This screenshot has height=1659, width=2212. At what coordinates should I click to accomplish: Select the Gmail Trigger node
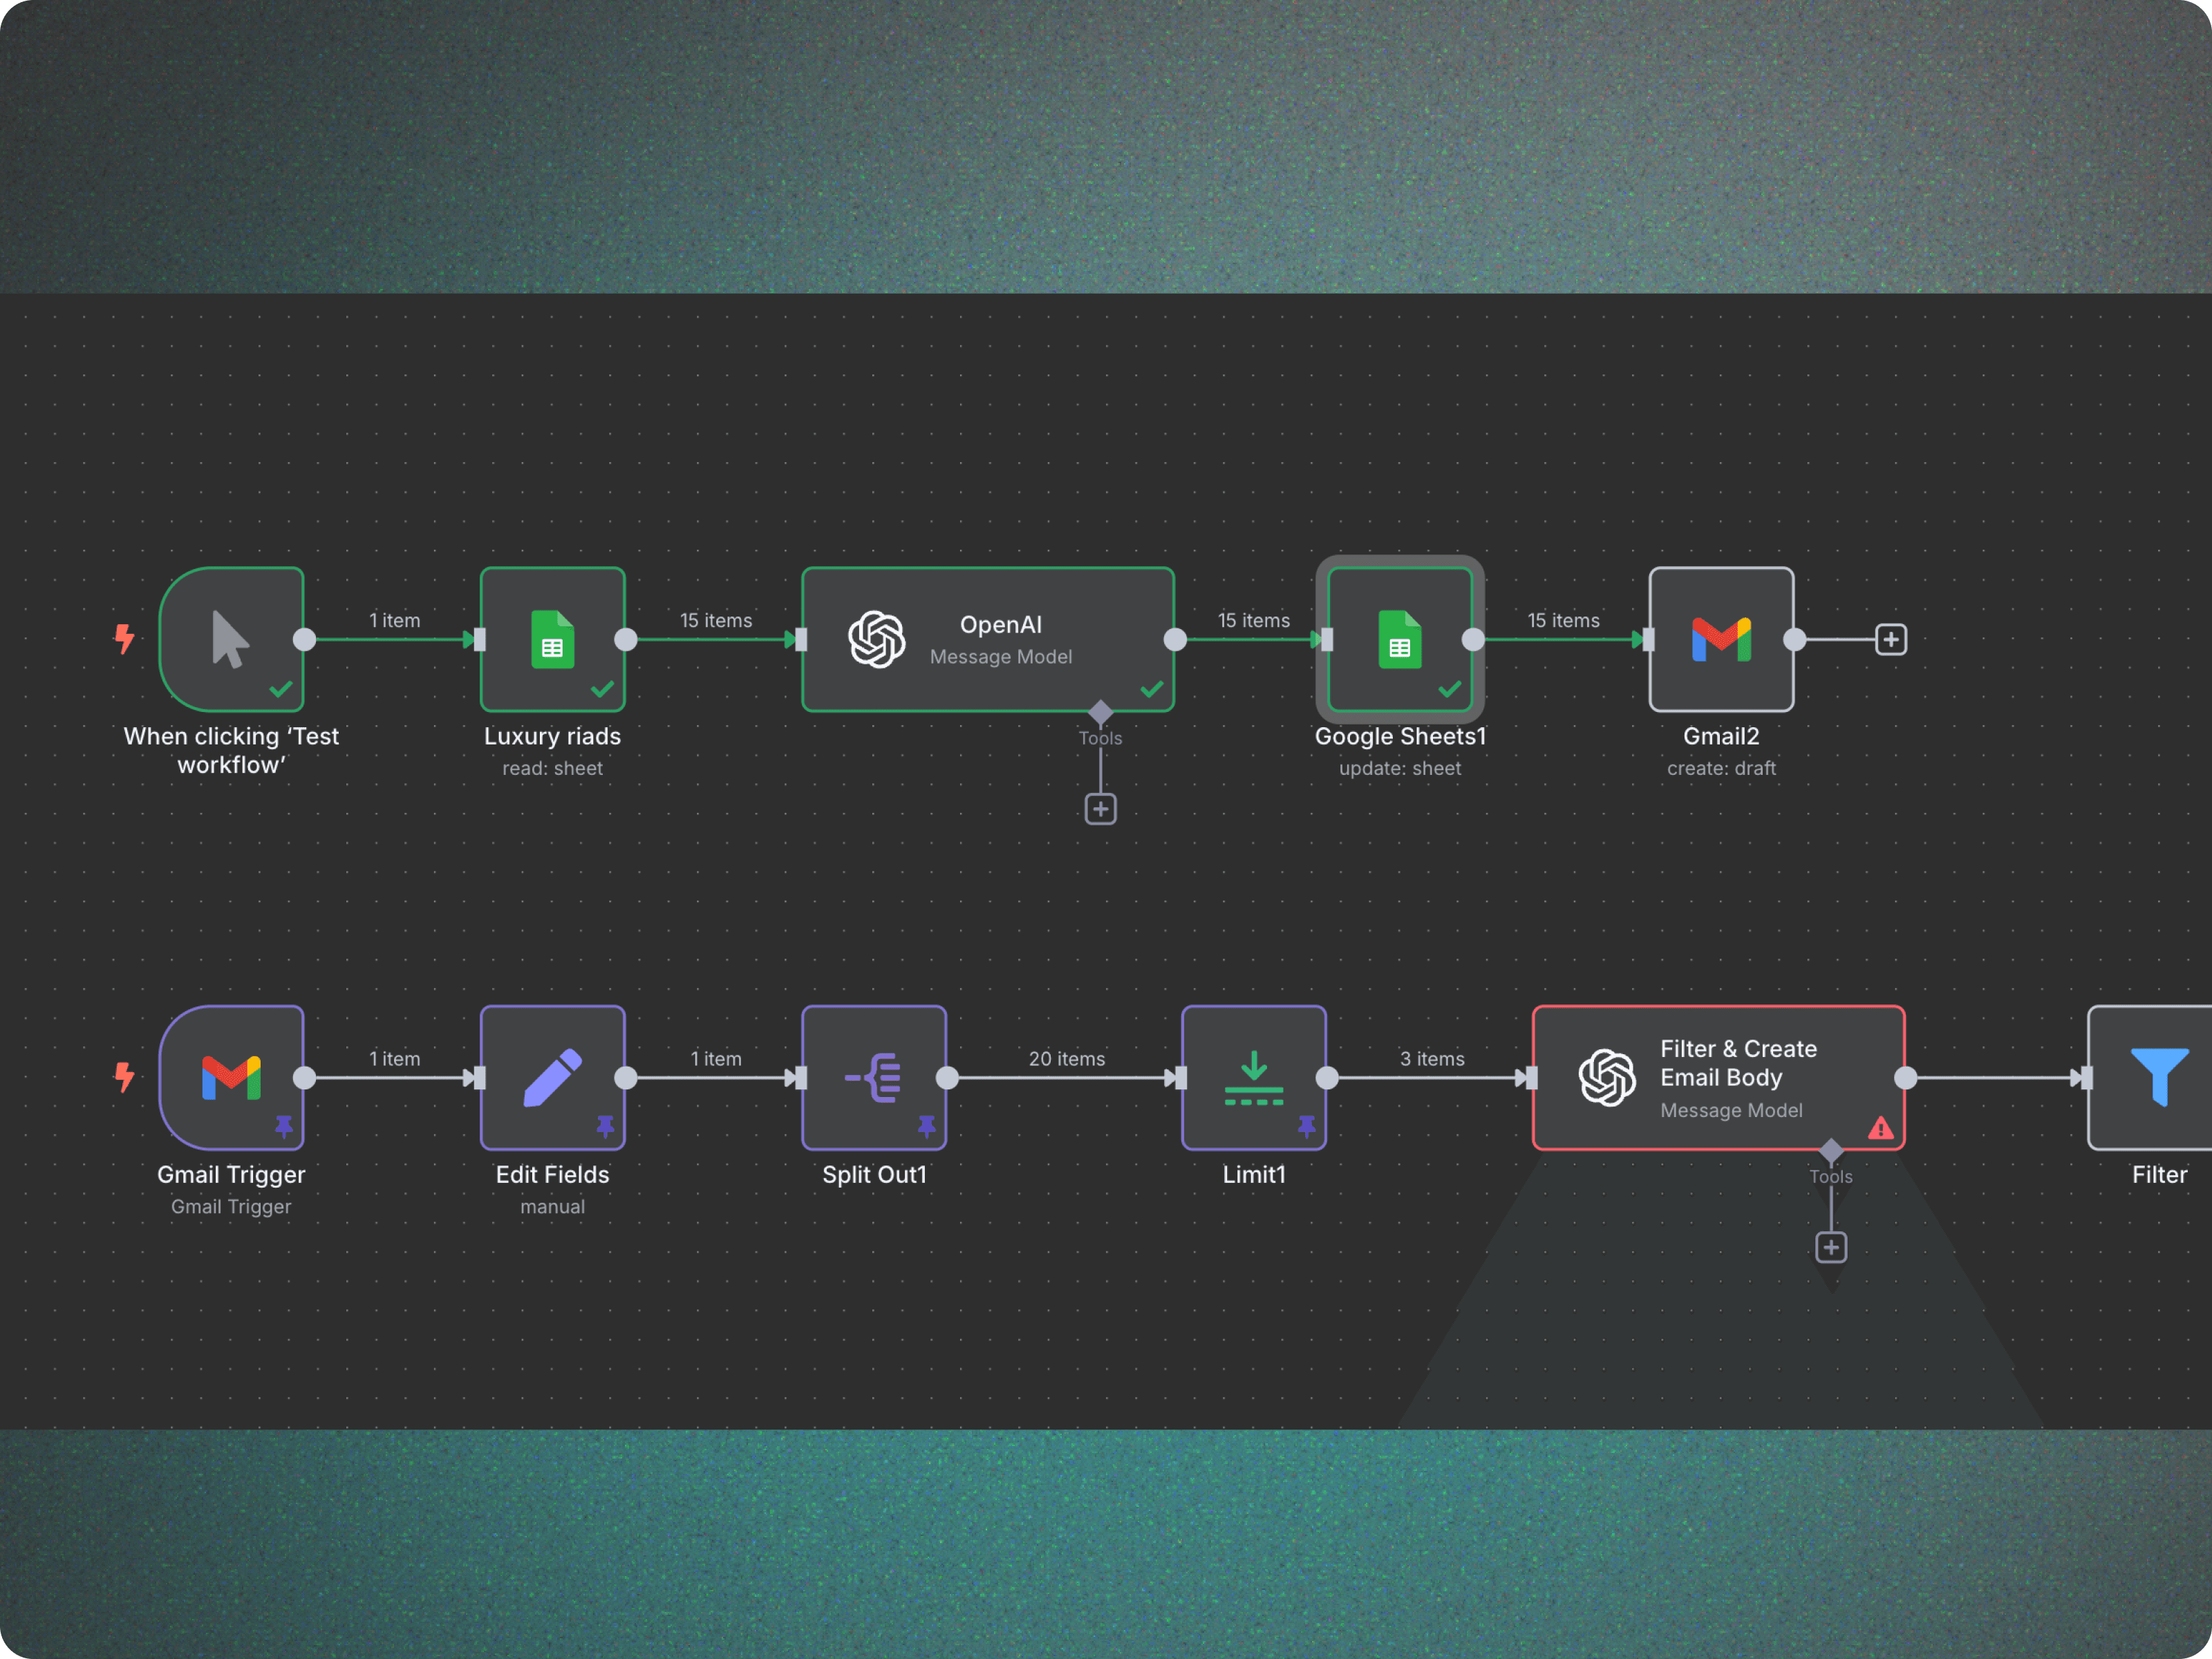[x=231, y=1078]
